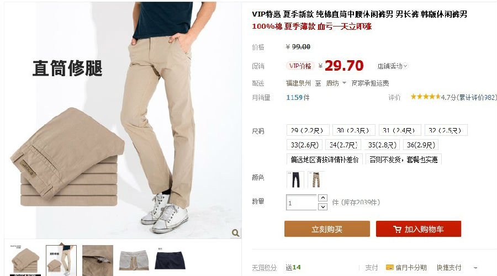Click the quantity input field
497x276 pixels.
coord(301,202)
